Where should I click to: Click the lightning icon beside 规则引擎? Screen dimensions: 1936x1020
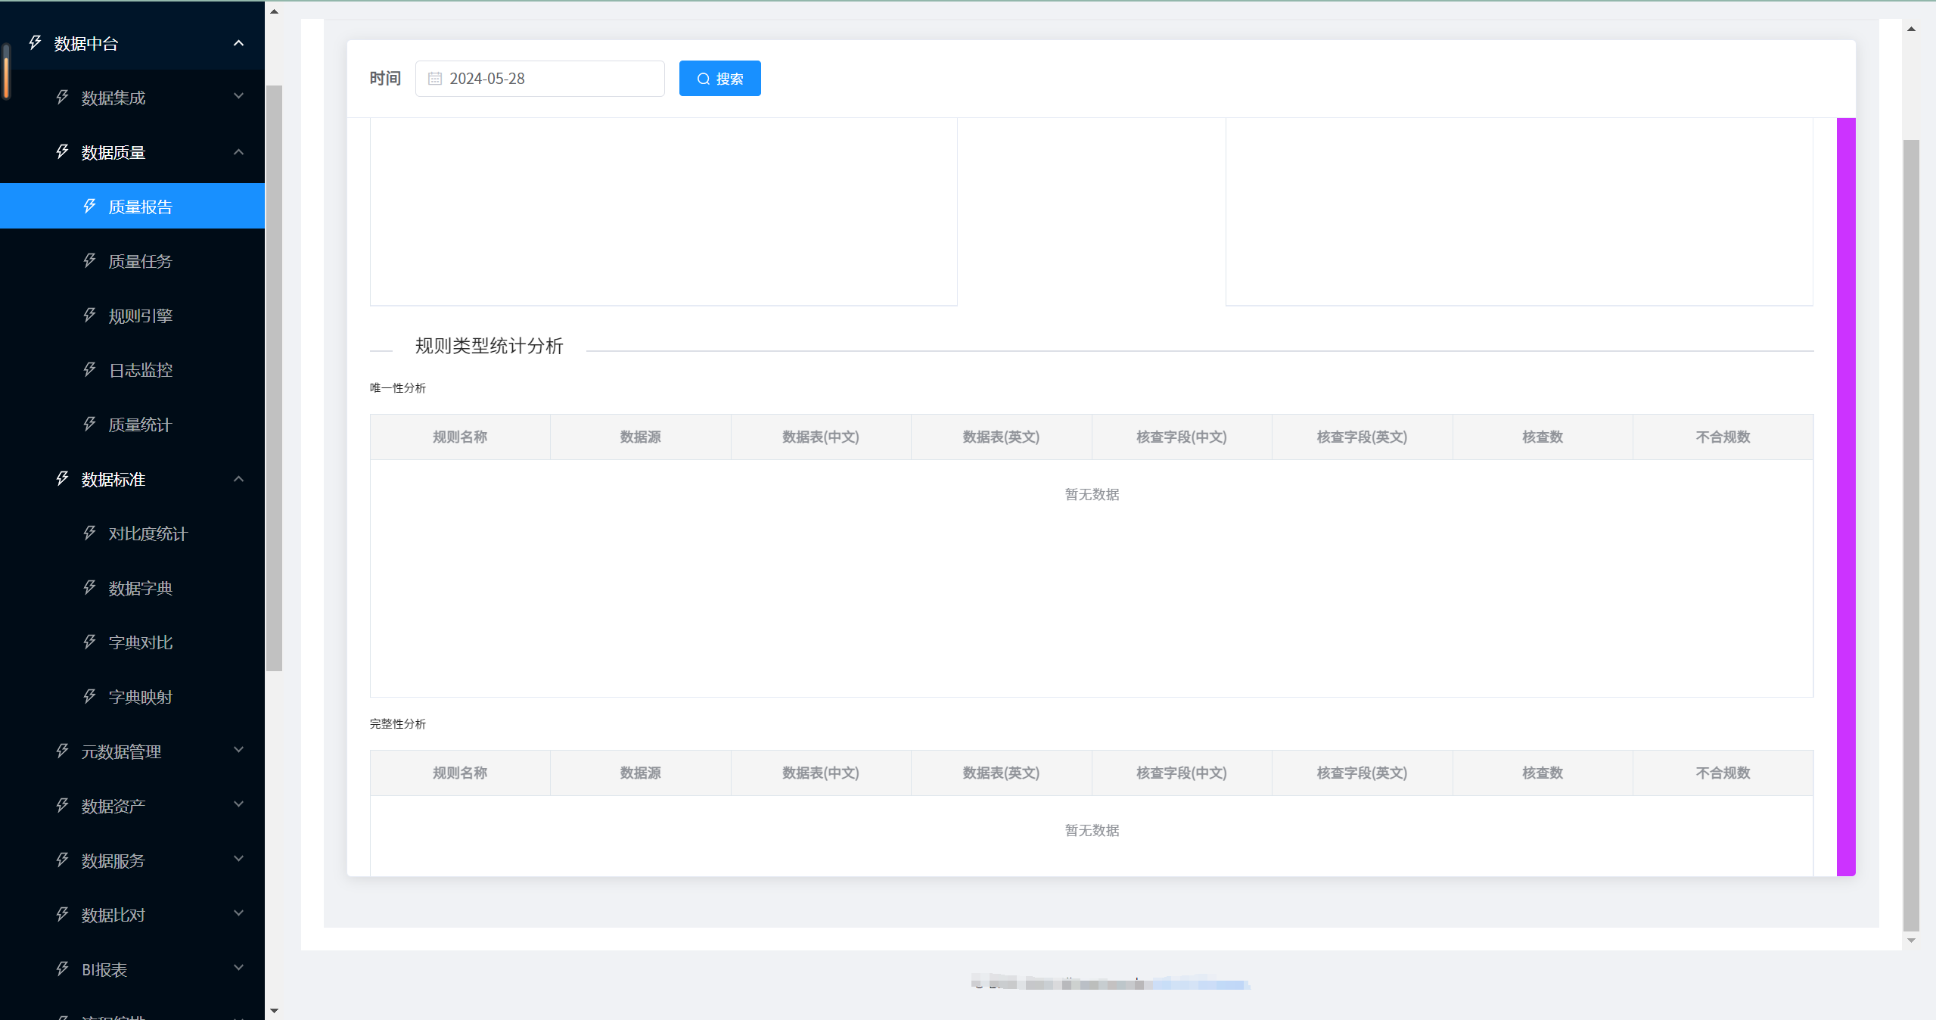point(89,315)
